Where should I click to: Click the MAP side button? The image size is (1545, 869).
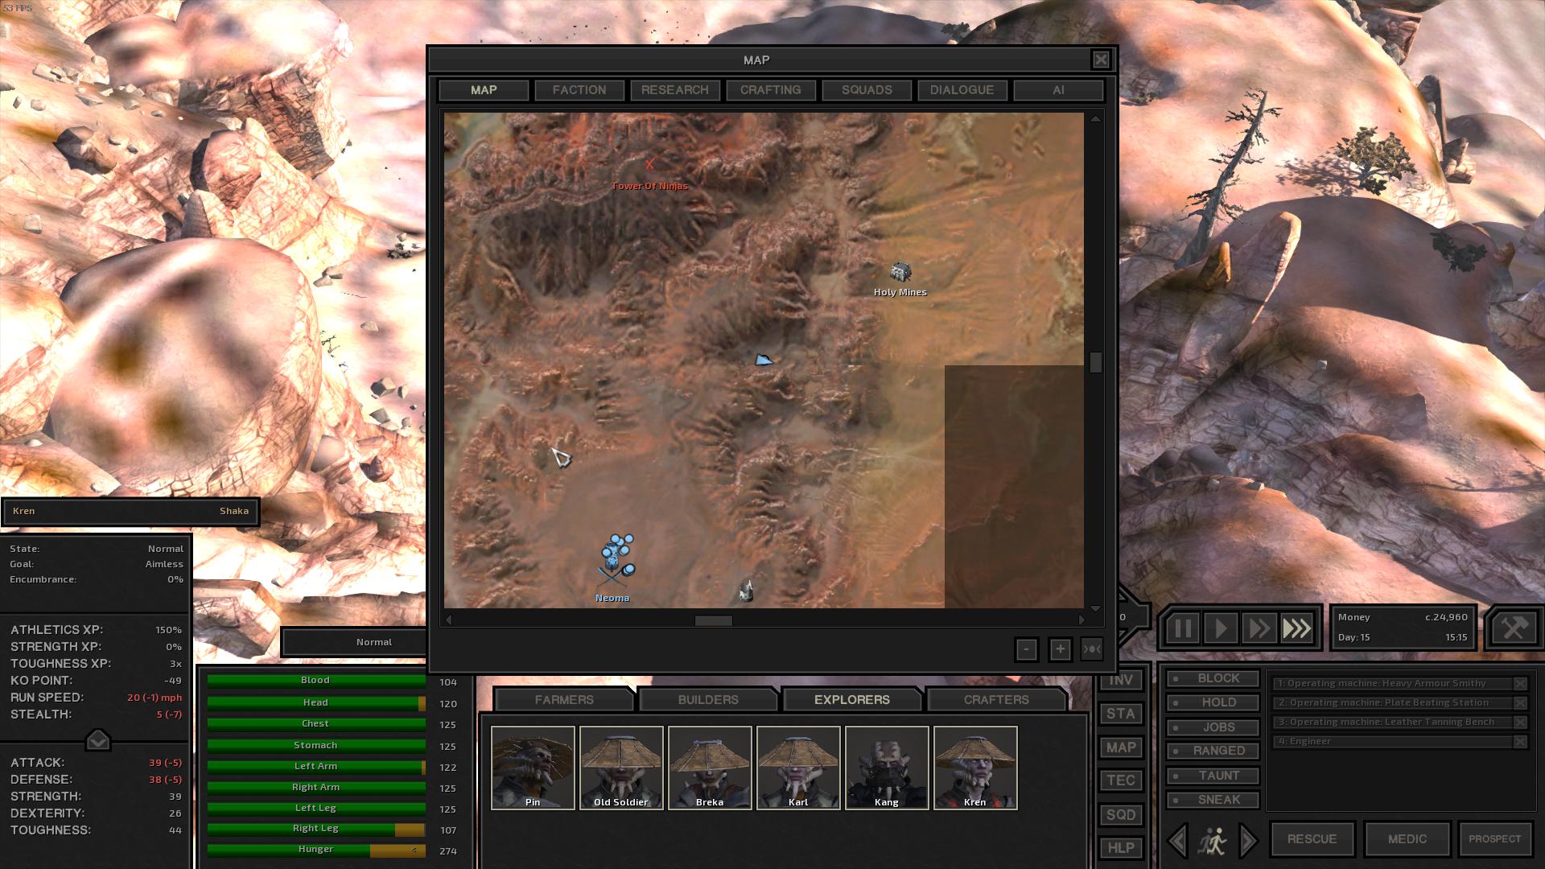[1121, 748]
